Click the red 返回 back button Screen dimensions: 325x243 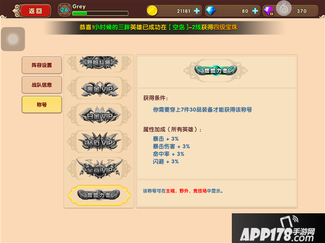pyautogui.click(x=35, y=11)
